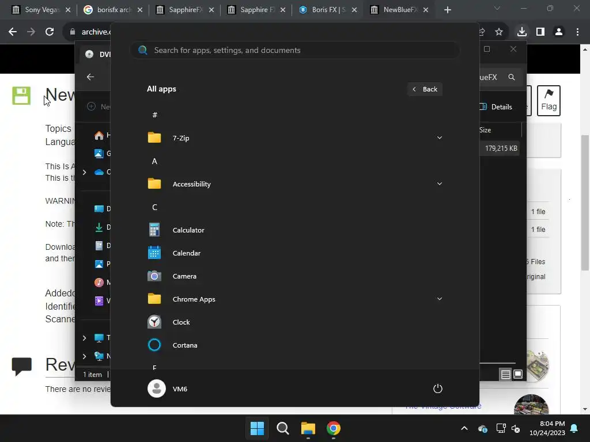Open a new Chrome tab

[447, 10]
